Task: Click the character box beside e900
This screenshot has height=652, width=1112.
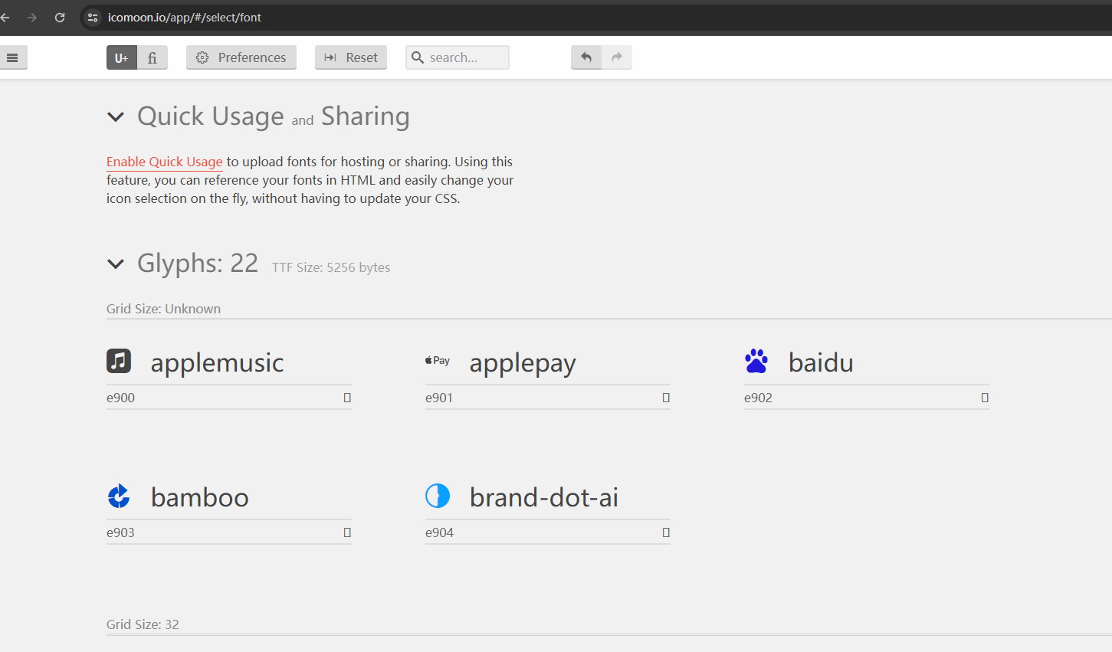Action: point(347,398)
